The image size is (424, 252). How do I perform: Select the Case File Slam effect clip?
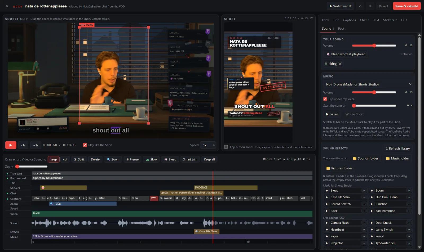coord(206,231)
